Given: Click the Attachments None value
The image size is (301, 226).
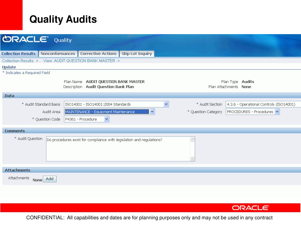Looking at the screenshot, I should click(37, 180).
